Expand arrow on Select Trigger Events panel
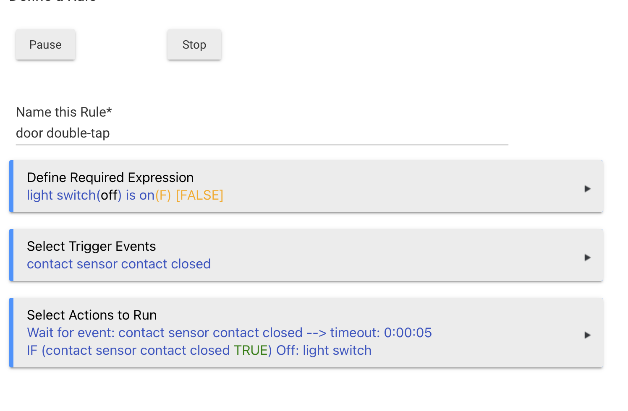 click(x=588, y=258)
